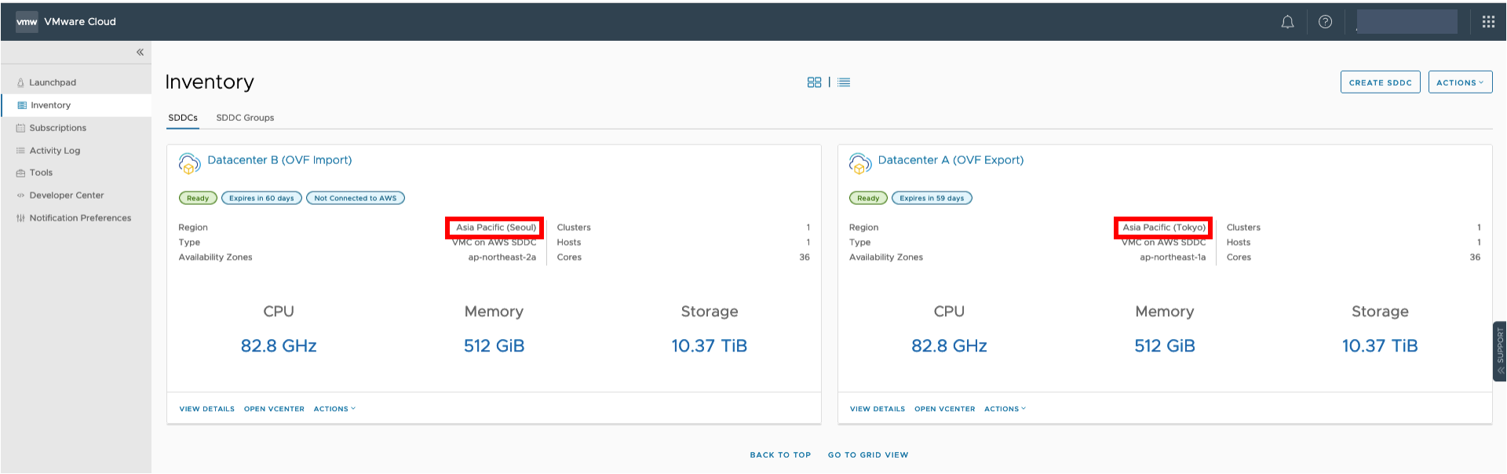Open the notifications bell icon
The width and height of the screenshot is (1507, 474).
1287,22
